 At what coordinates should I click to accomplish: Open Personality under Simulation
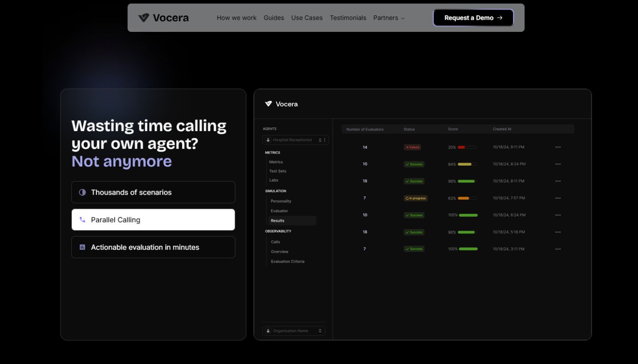[281, 201]
